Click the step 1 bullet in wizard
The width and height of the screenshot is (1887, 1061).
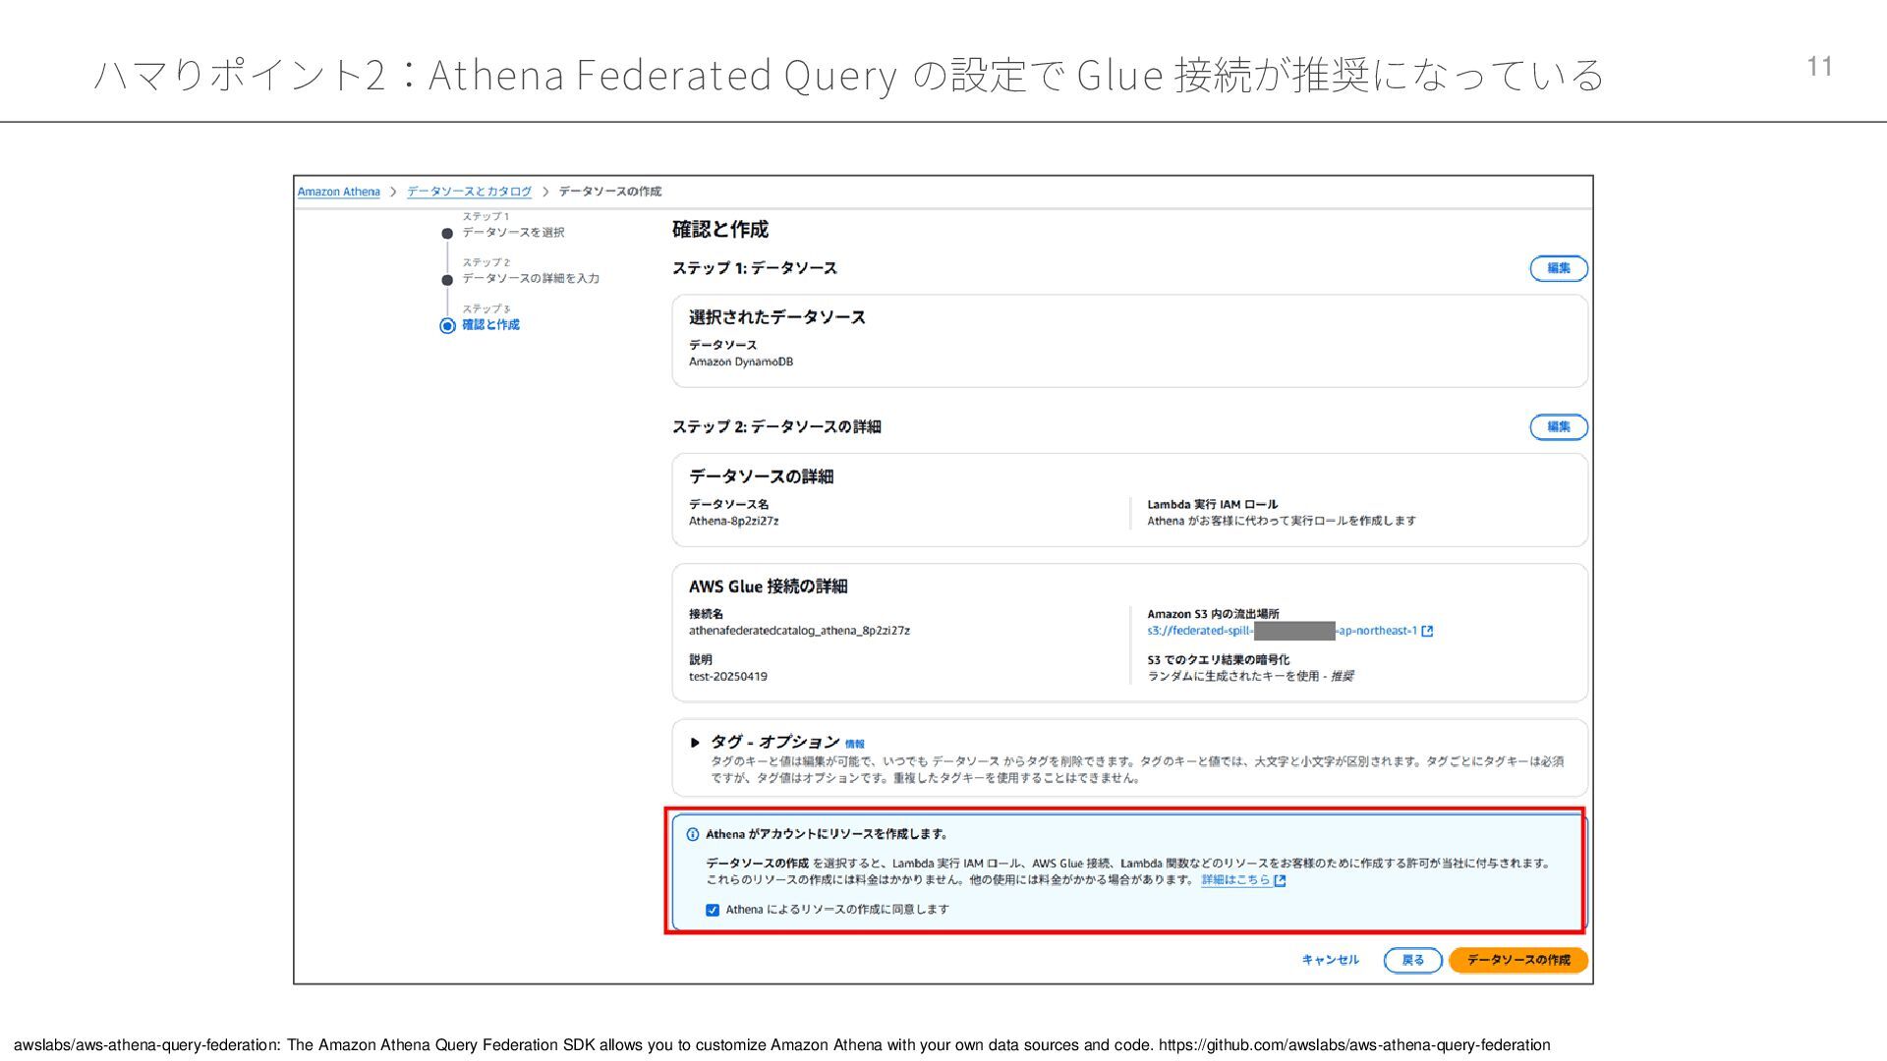click(x=447, y=234)
